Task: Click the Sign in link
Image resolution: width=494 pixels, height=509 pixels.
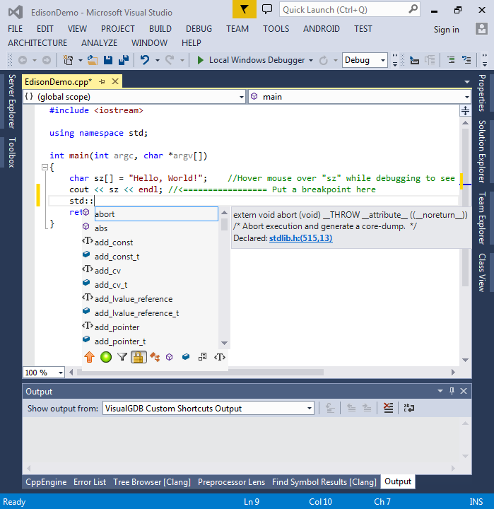Action: [x=446, y=30]
